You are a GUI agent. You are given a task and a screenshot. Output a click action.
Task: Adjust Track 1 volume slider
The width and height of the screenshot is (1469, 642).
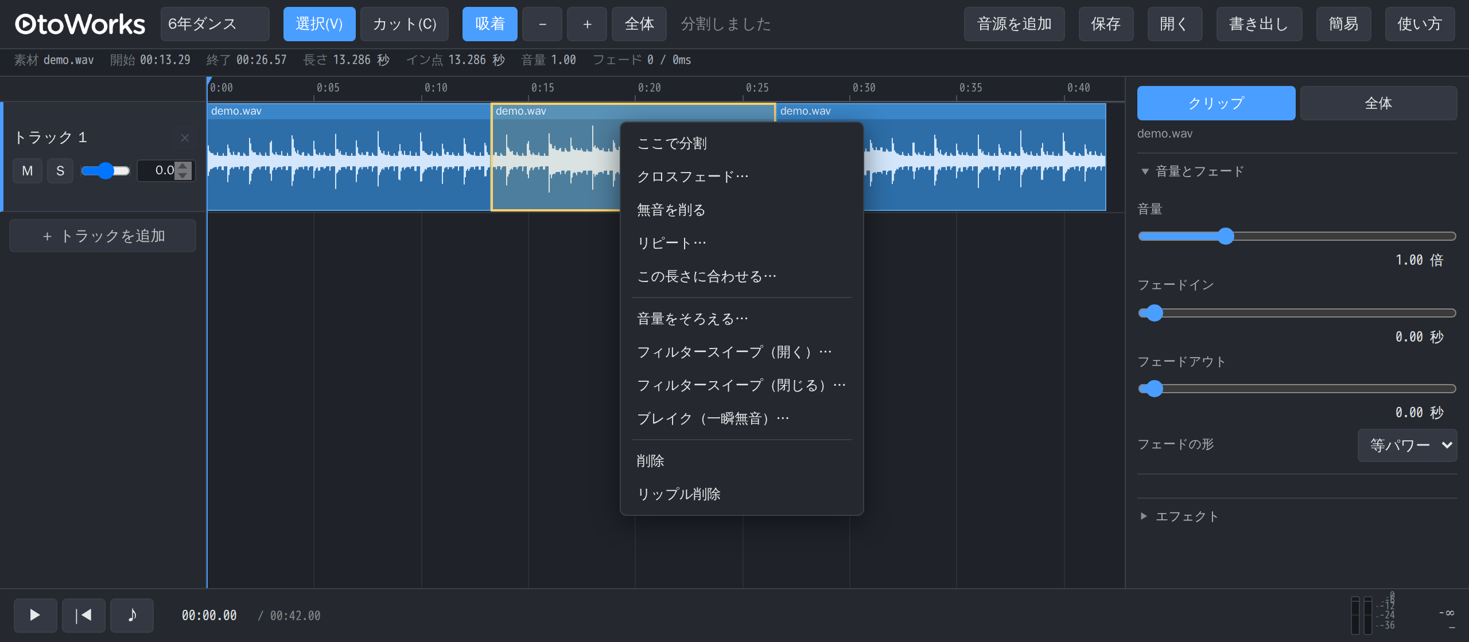point(106,171)
